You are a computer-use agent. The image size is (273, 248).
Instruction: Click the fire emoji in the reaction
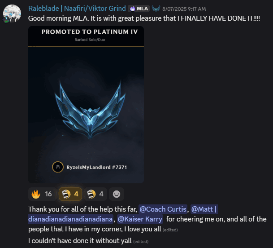click(x=36, y=194)
